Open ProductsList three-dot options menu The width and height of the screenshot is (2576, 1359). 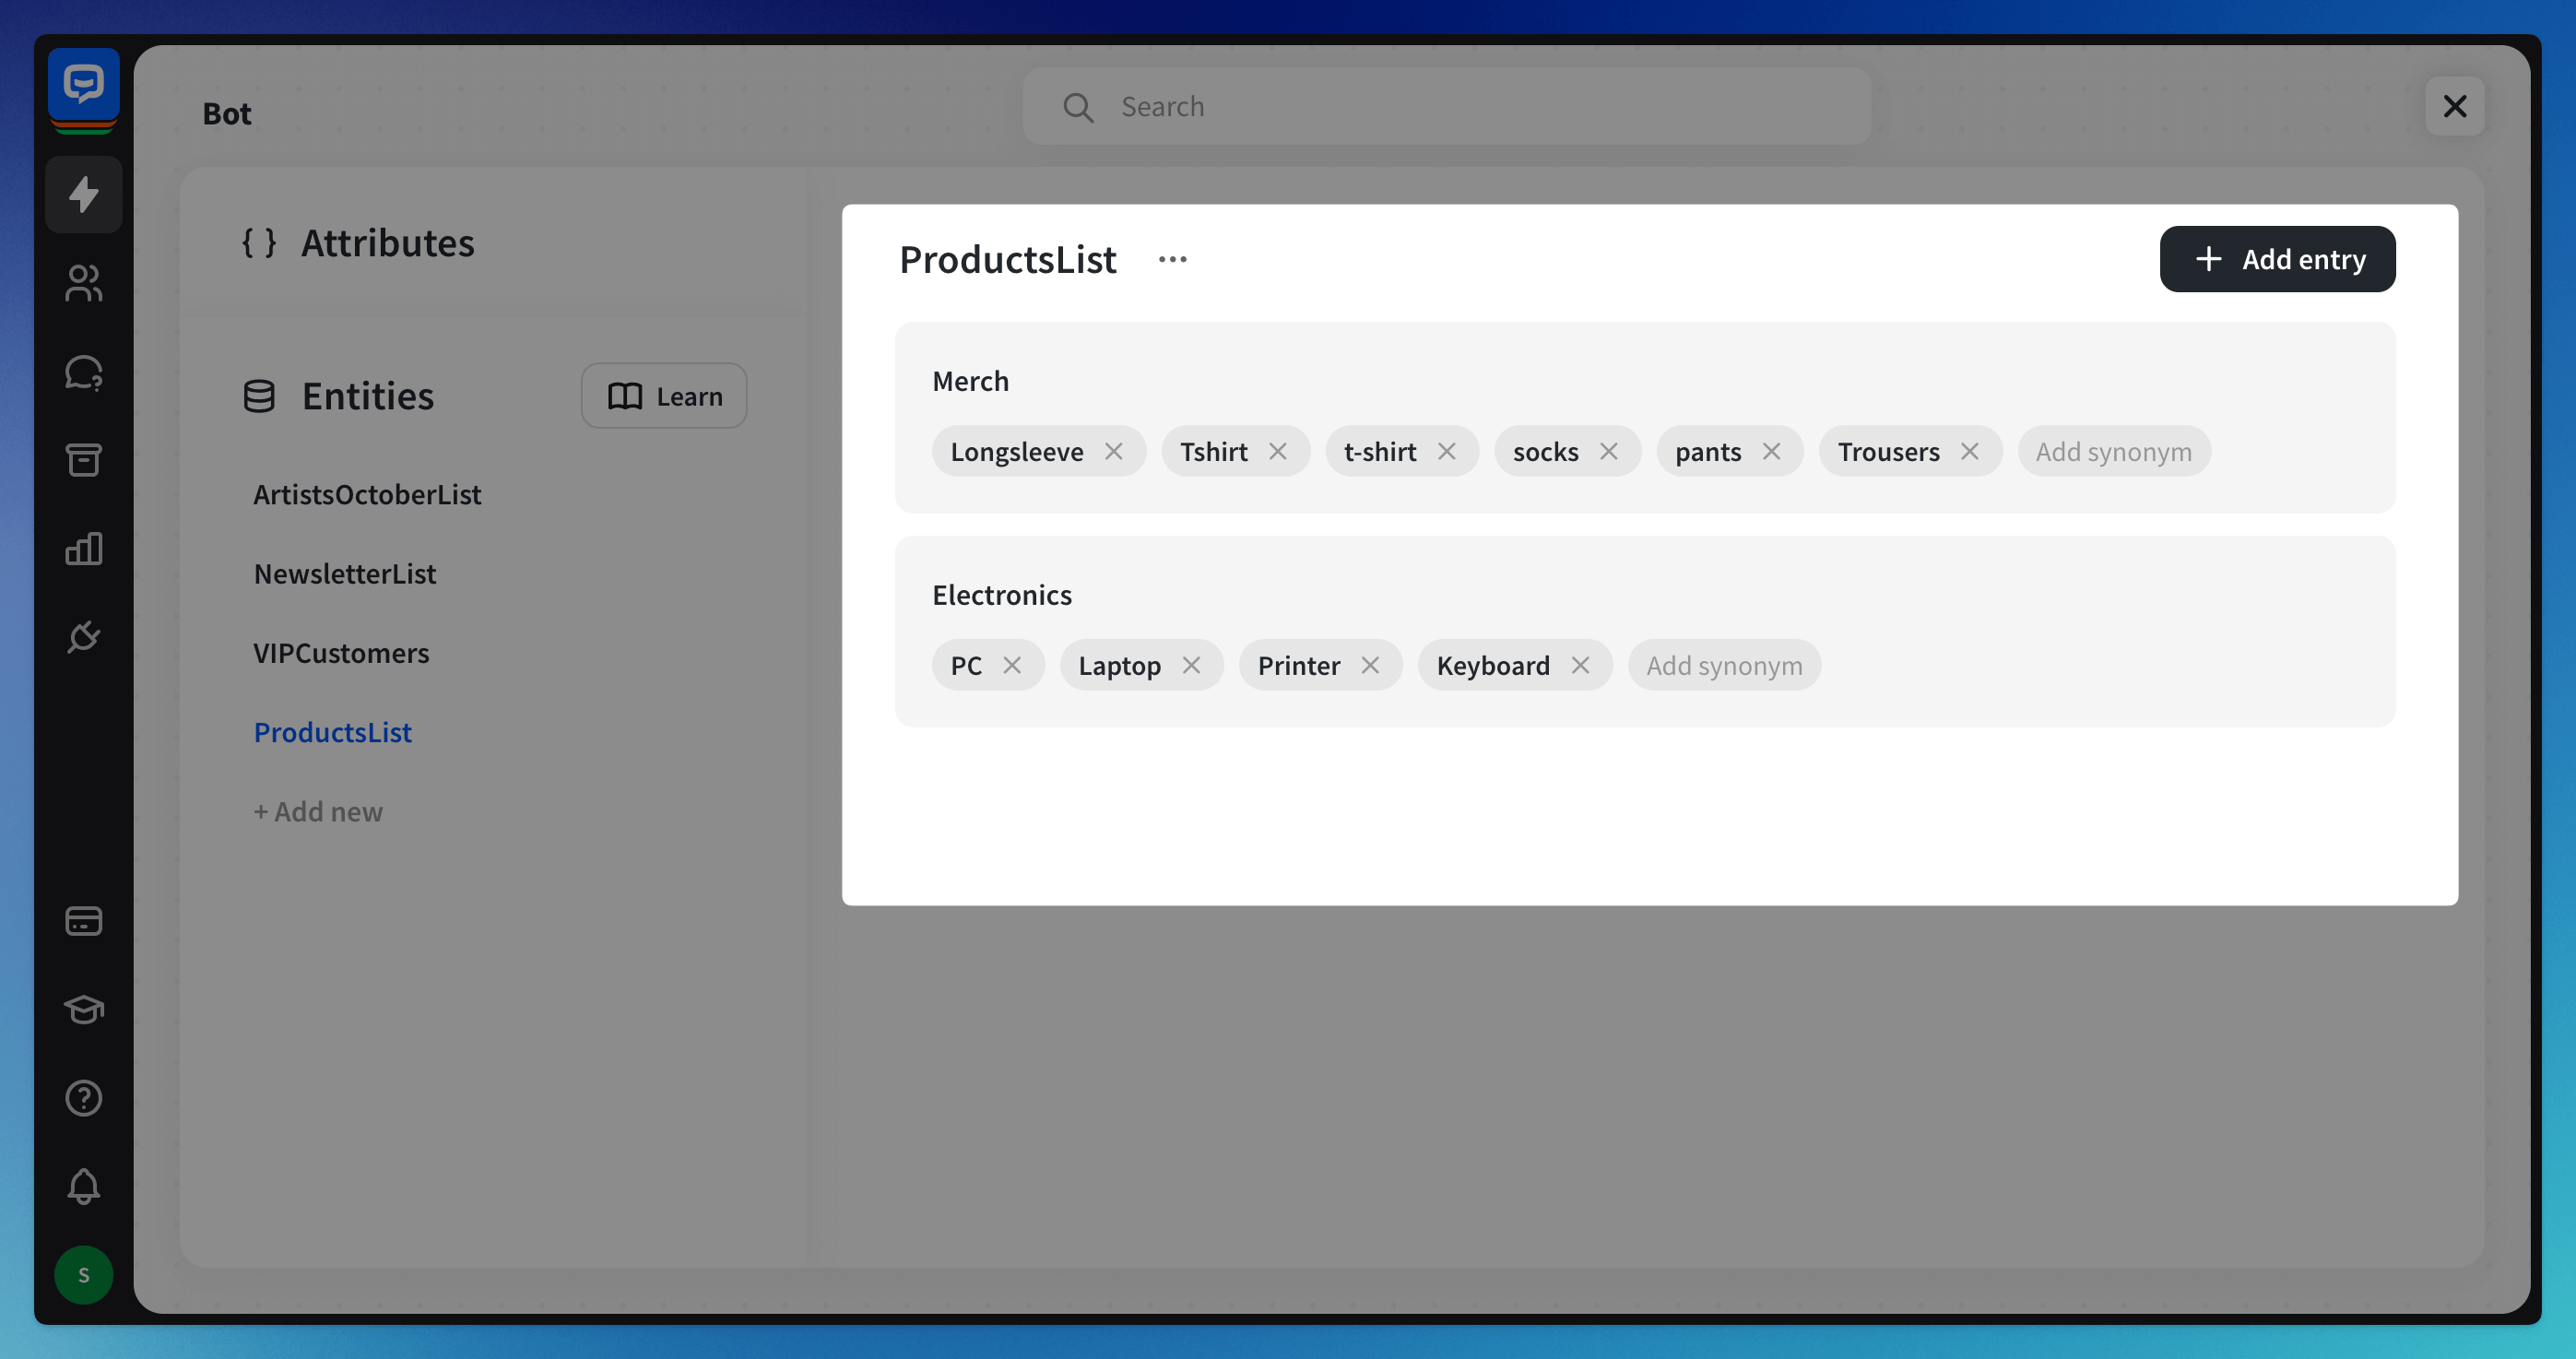1172,259
